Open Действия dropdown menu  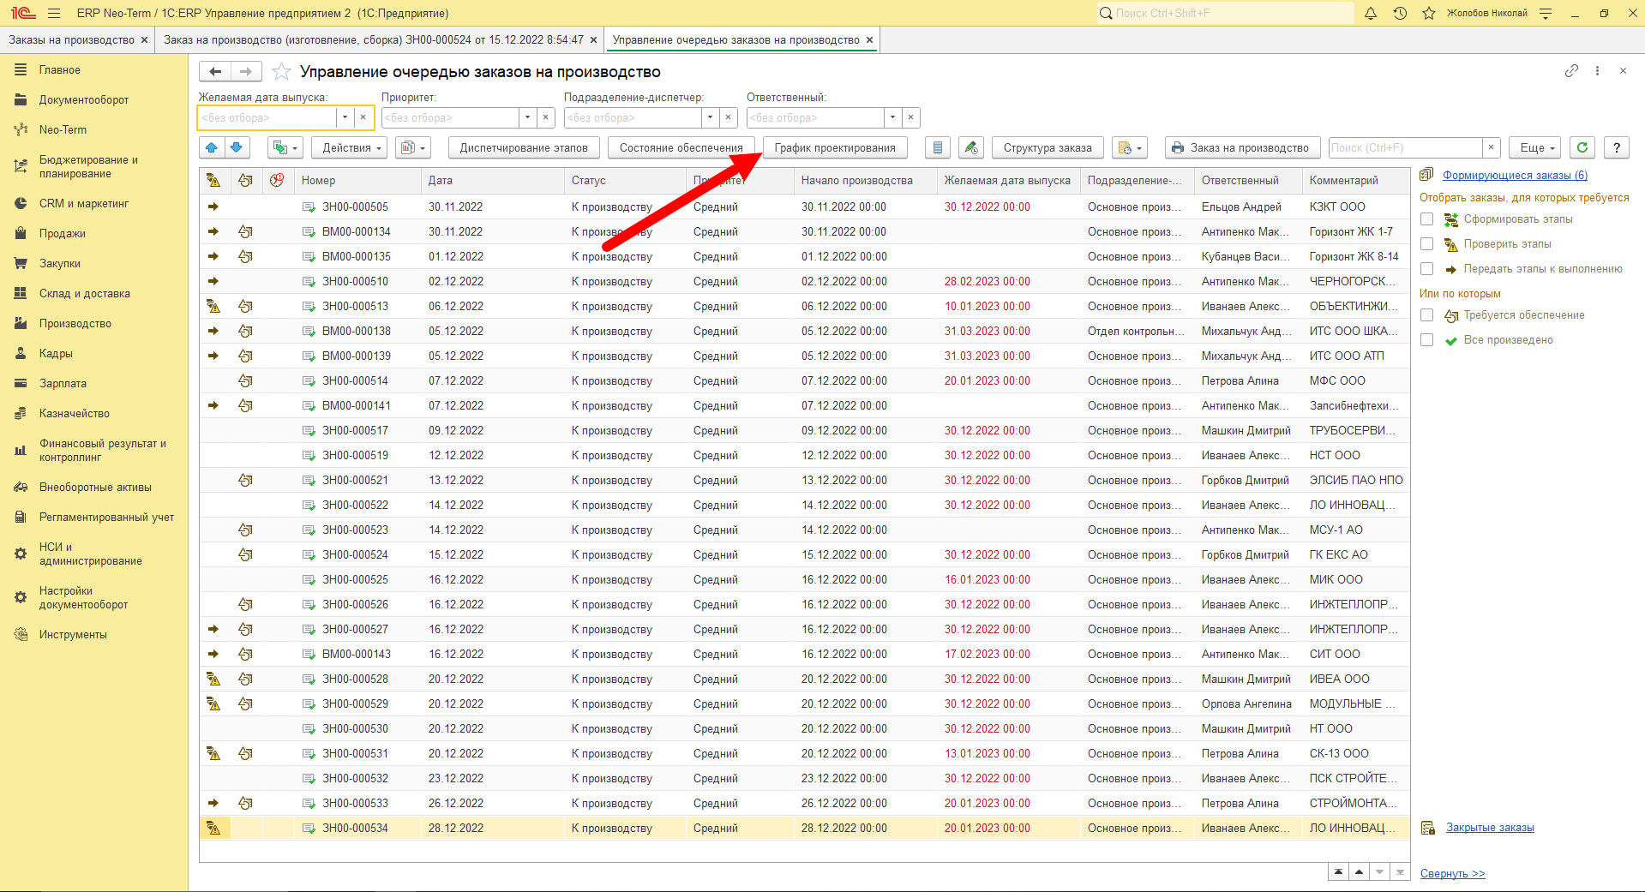click(349, 147)
